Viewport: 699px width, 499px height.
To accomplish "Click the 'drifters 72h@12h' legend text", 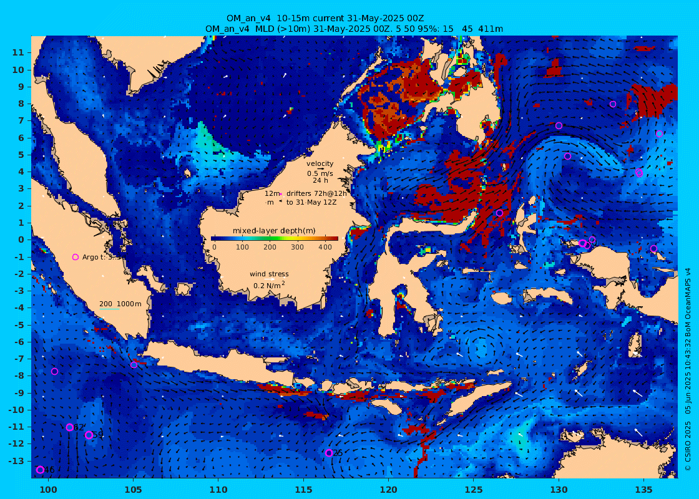I will point(316,194).
